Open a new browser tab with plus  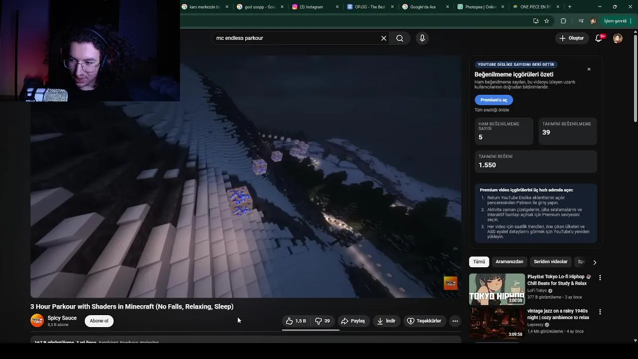click(x=570, y=7)
